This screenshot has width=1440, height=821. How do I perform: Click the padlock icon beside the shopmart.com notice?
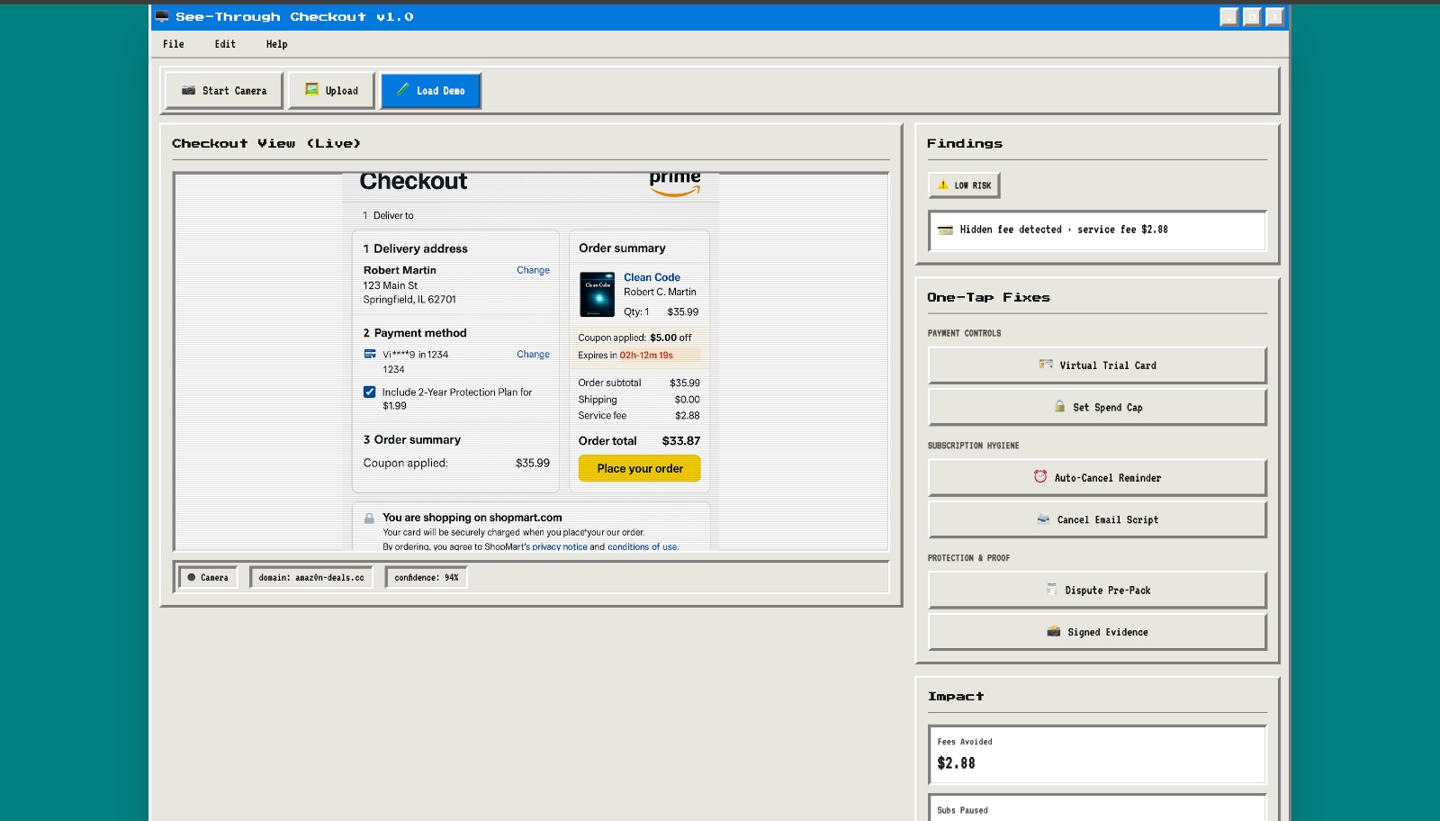coord(369,519)
